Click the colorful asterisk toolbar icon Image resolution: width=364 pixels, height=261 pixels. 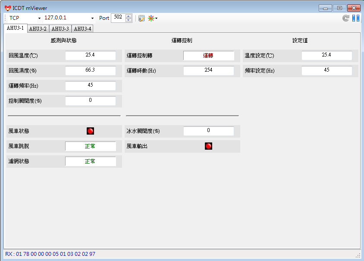pyautogui.click(x=151, y=18)
